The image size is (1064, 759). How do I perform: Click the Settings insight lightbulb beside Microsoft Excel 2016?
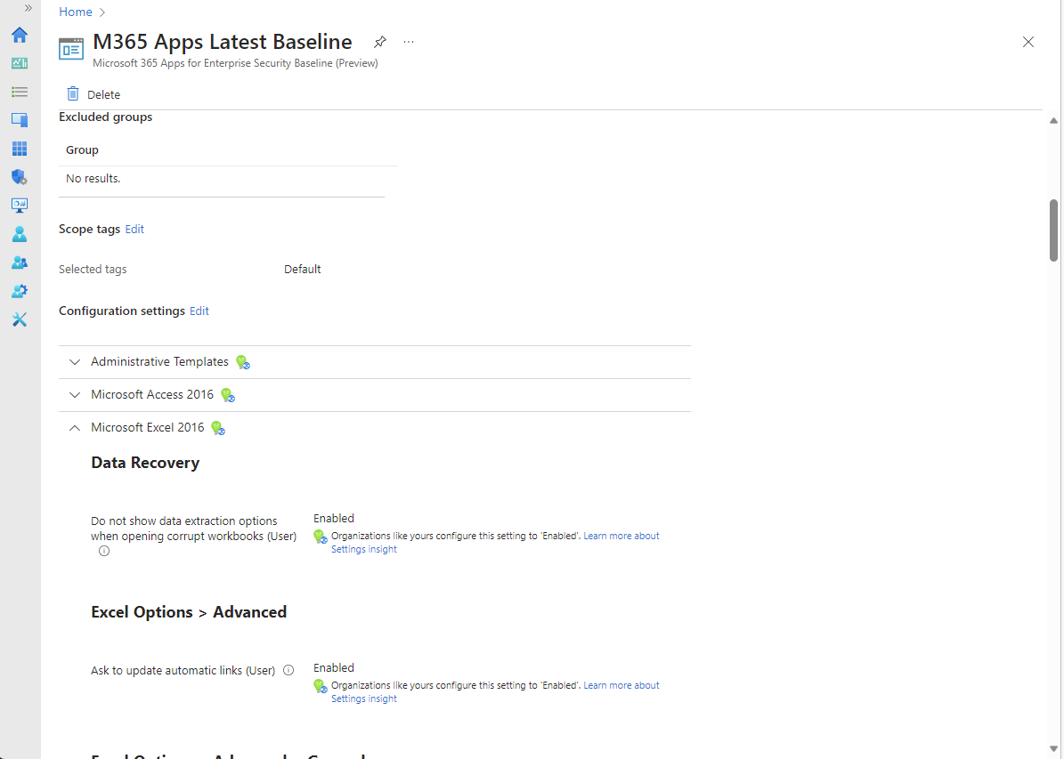pyautogui.click(x=218, y=428)
